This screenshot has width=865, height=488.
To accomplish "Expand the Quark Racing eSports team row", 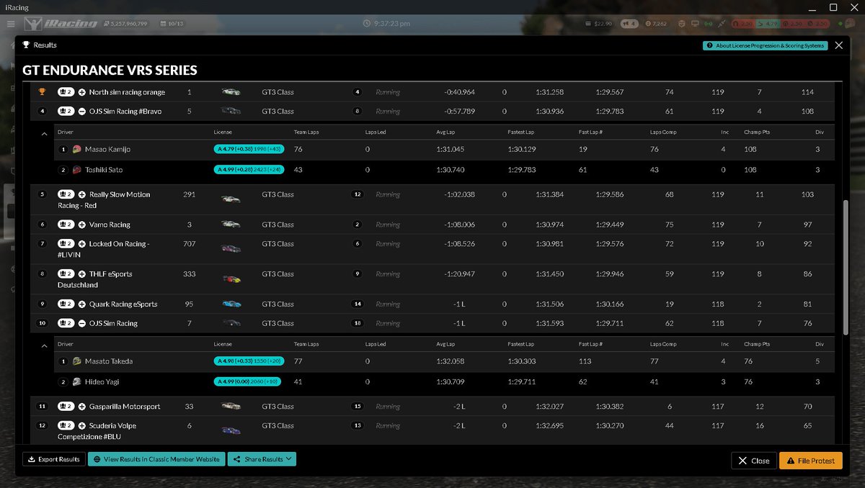I will click(x=82, y=304).
